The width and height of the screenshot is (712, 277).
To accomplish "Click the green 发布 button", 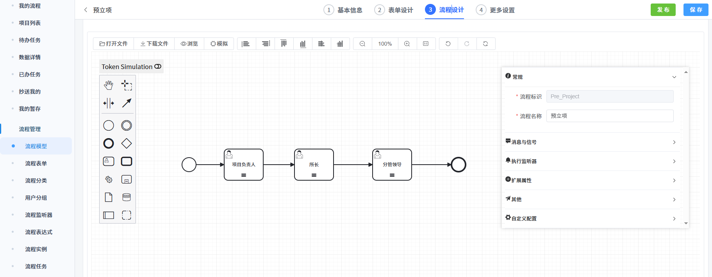I will (663, 10).
